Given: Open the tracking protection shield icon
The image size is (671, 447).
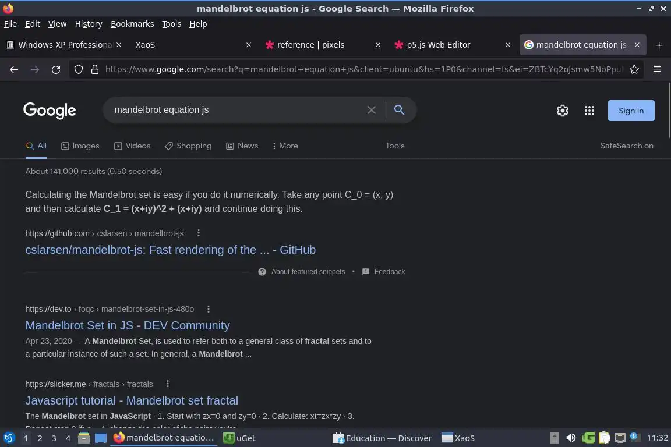Looking at the screenshot, I should [x=78, y=69].
